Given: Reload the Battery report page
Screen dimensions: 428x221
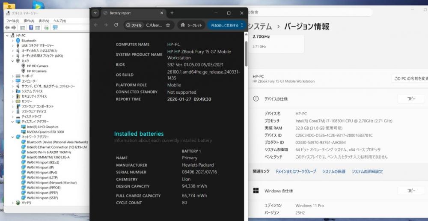Looking at the screenshot, I should click(116, 25).
